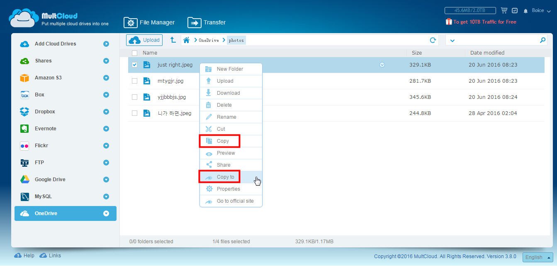Check the yjjbbbjs.jpg checkbox
Screen dimensions: 557x266
point(134,97)
